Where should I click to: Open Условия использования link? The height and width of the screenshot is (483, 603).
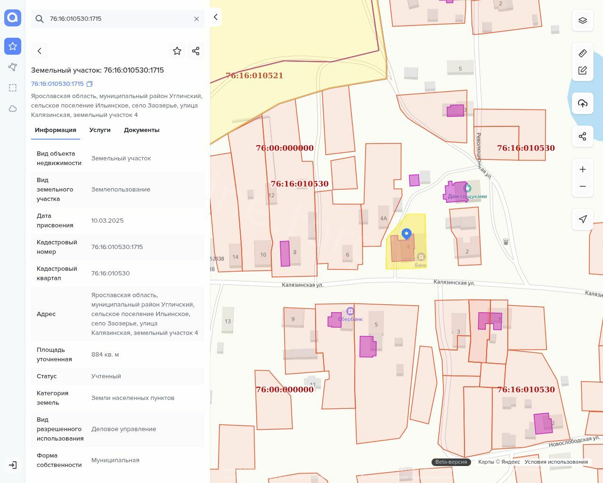[x=556, y=462]
